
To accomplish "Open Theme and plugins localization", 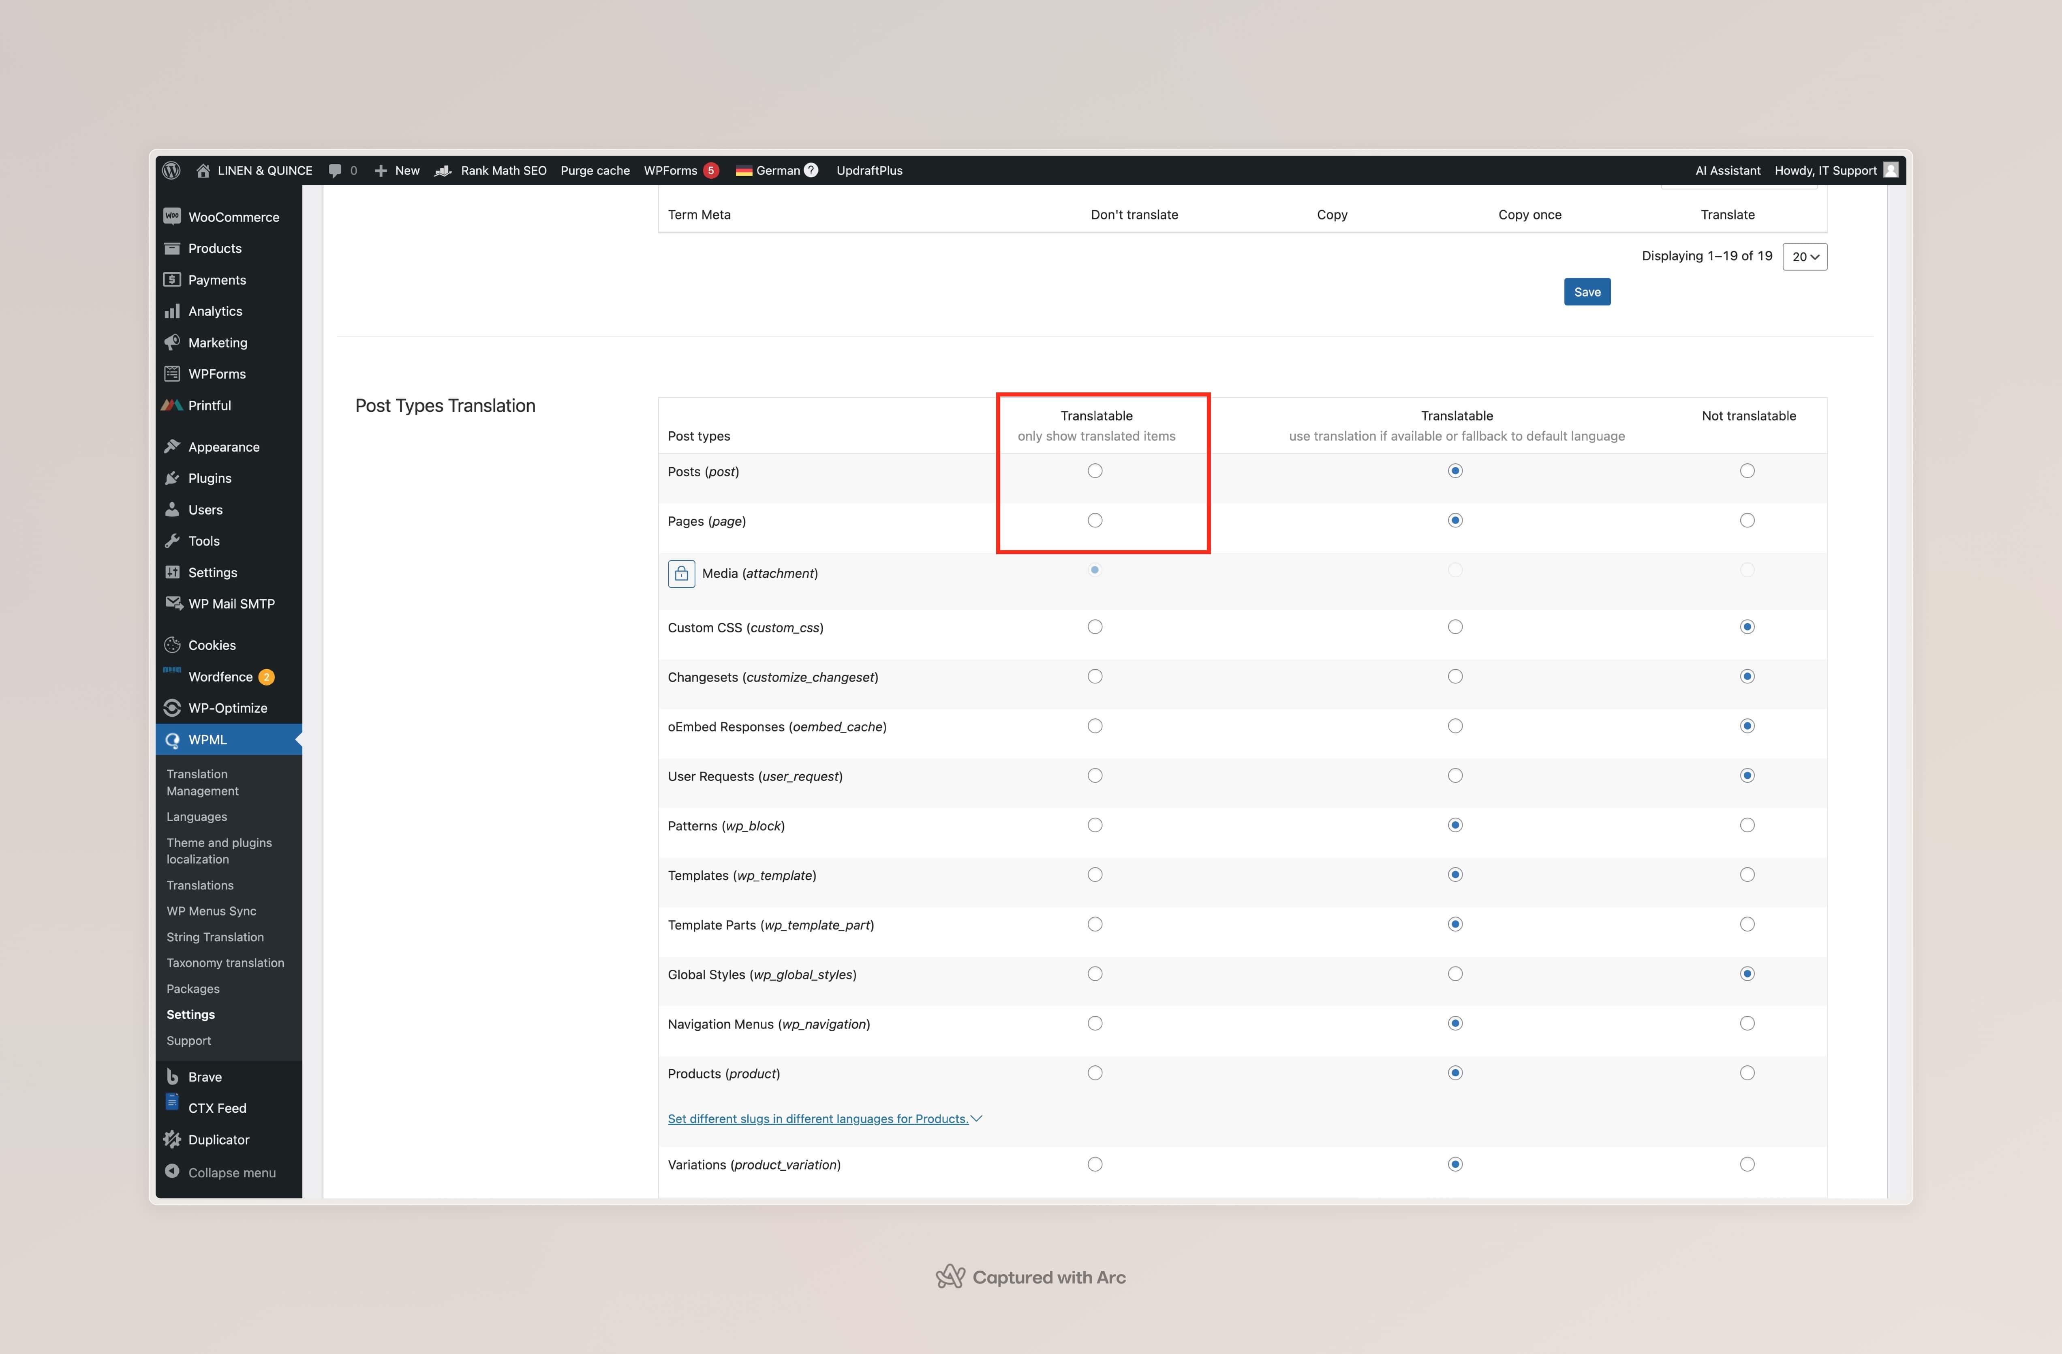I will point(219,851).
